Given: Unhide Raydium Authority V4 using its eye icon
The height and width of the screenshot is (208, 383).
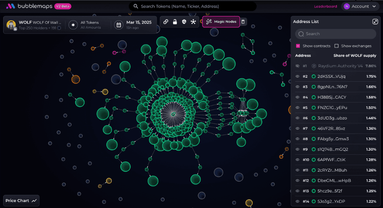Looking at the screenshot, I should (297, 66).
